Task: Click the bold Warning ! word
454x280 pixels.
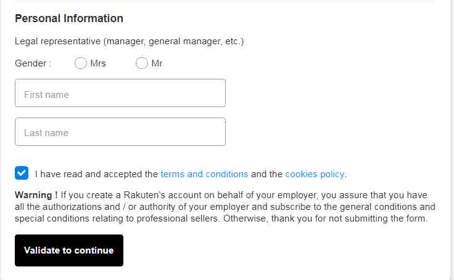Action: point(36,194)
